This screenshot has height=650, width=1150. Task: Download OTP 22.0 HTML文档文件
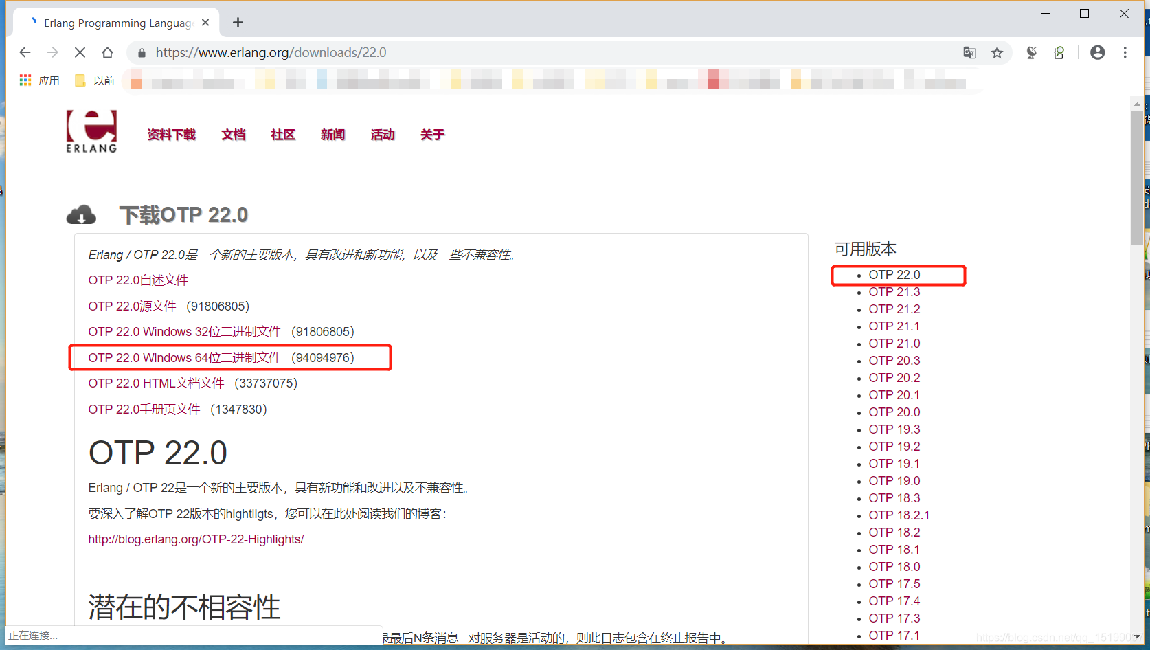tap(156, 383)
